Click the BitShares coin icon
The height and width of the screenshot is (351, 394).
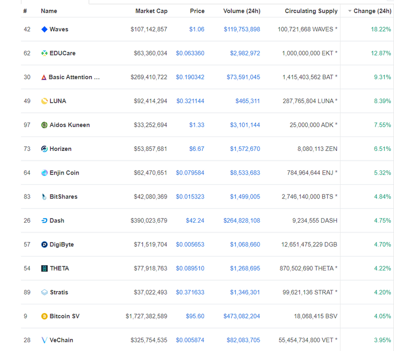44,197
